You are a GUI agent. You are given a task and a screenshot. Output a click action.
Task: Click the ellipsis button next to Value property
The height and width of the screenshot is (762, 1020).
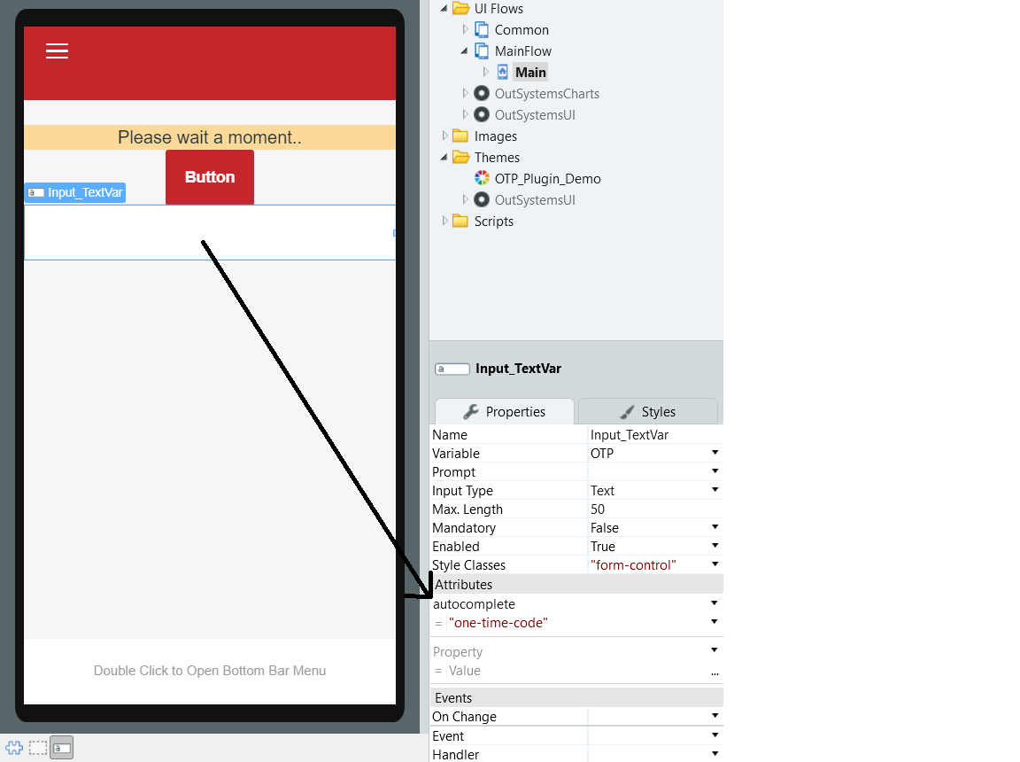pyautogui.click(x=714, y=671)
